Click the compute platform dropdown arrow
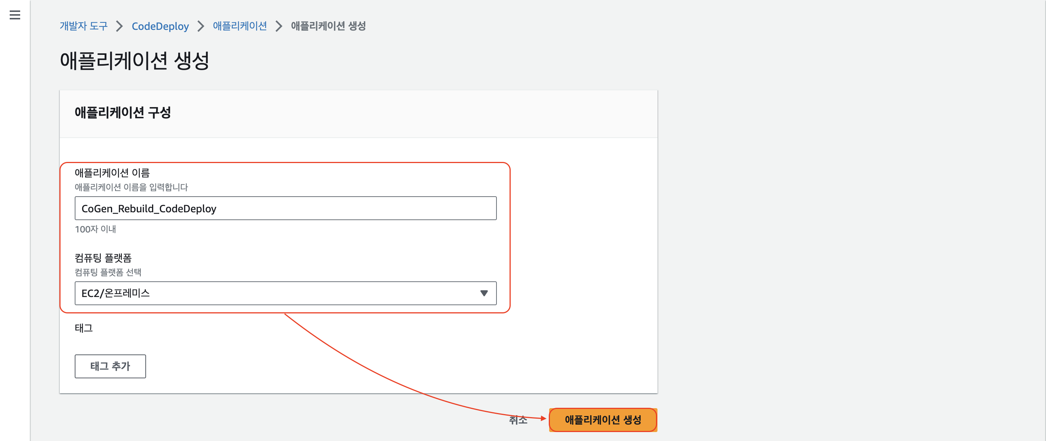The height and width of the screenshot is (441, 1046). pyautogui.click(x=484, y=293)
